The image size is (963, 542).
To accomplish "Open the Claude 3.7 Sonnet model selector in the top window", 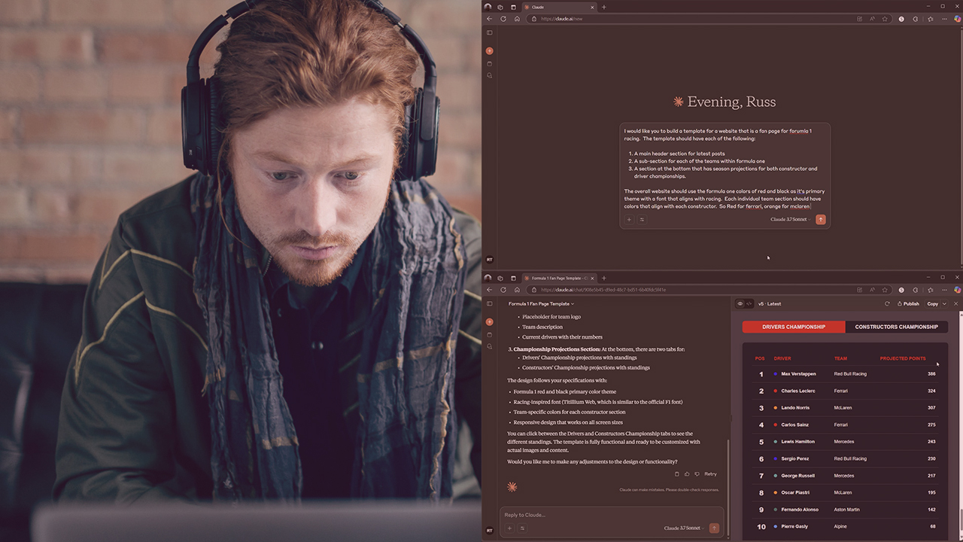I will (790, 220).
